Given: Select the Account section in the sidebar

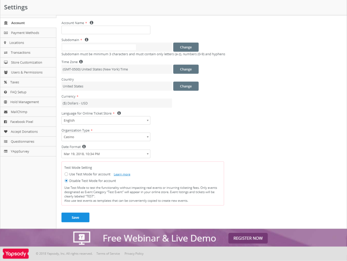Looking at the screenshot, I should pyautogui.click(x=18, y=23).
